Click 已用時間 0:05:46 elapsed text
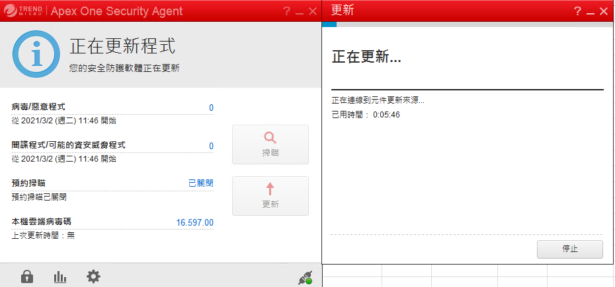Viewport: 615px width, 287px height. [366, 115]
